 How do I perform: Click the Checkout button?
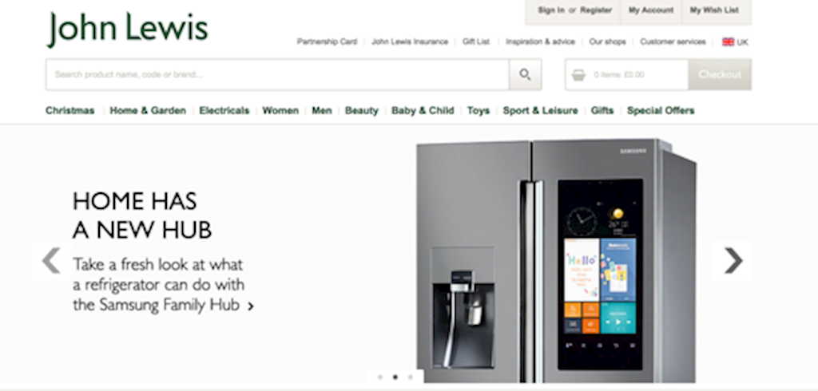click(720, 74)
